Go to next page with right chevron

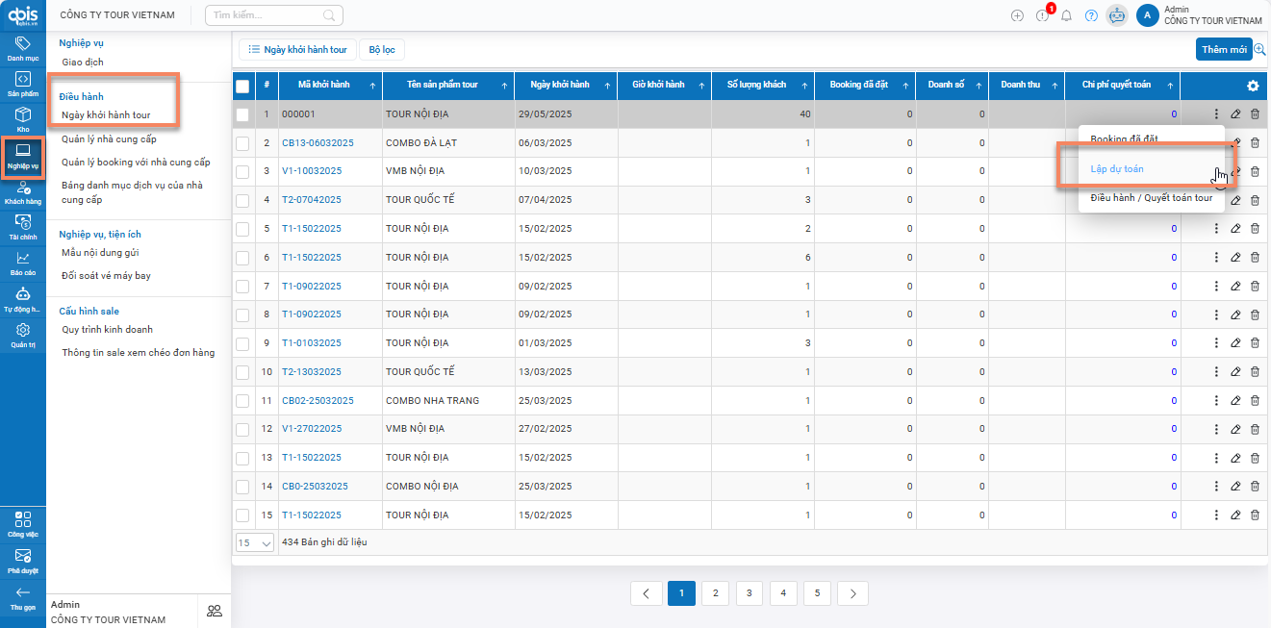(852, 593)
